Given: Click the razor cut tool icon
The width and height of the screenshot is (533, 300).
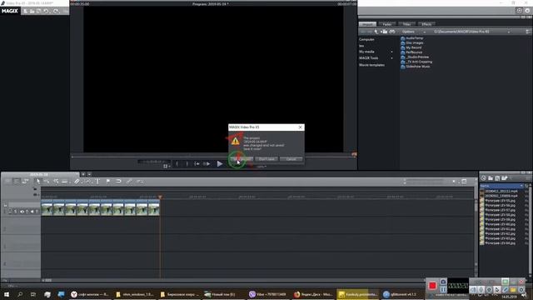Looking at the screenshot, I should tap(77, 182).
